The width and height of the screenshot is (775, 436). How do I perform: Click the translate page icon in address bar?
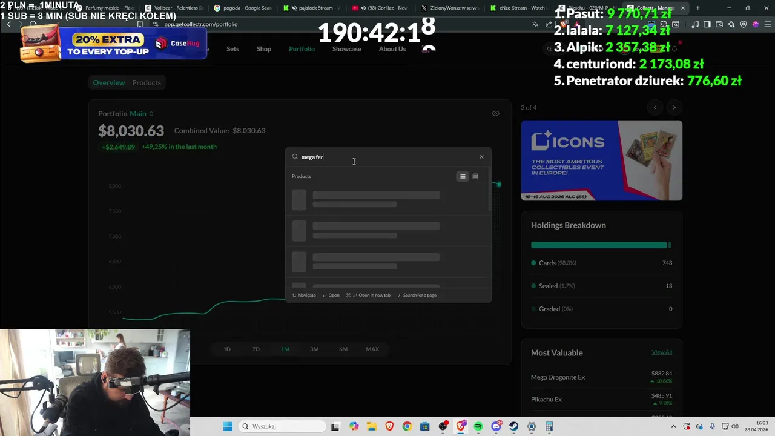click(x=535, y=24)
